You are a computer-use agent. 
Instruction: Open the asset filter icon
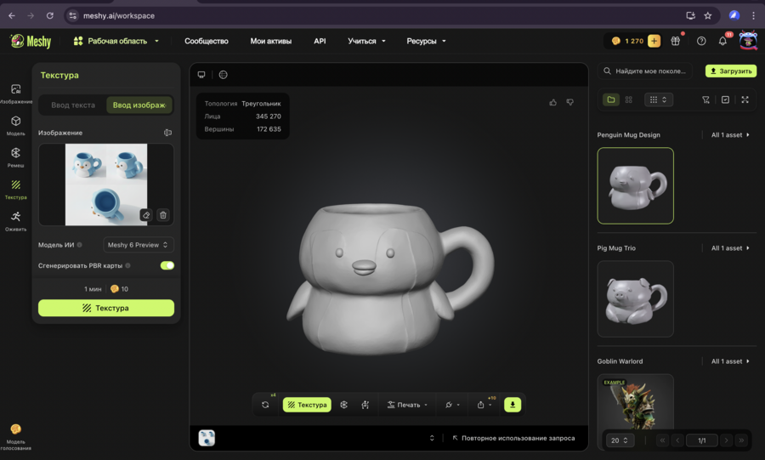click(x=705, y=99)
